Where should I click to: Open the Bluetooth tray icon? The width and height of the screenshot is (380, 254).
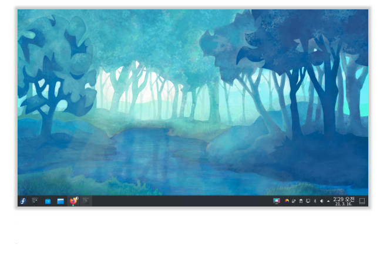pyautogui.click(x=315, y=201)
